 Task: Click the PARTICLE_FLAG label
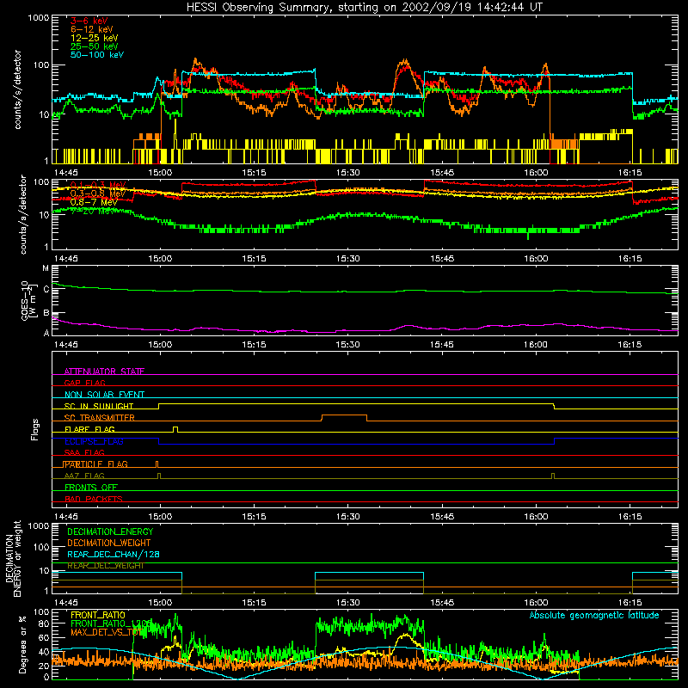click(x=96, y=464)
